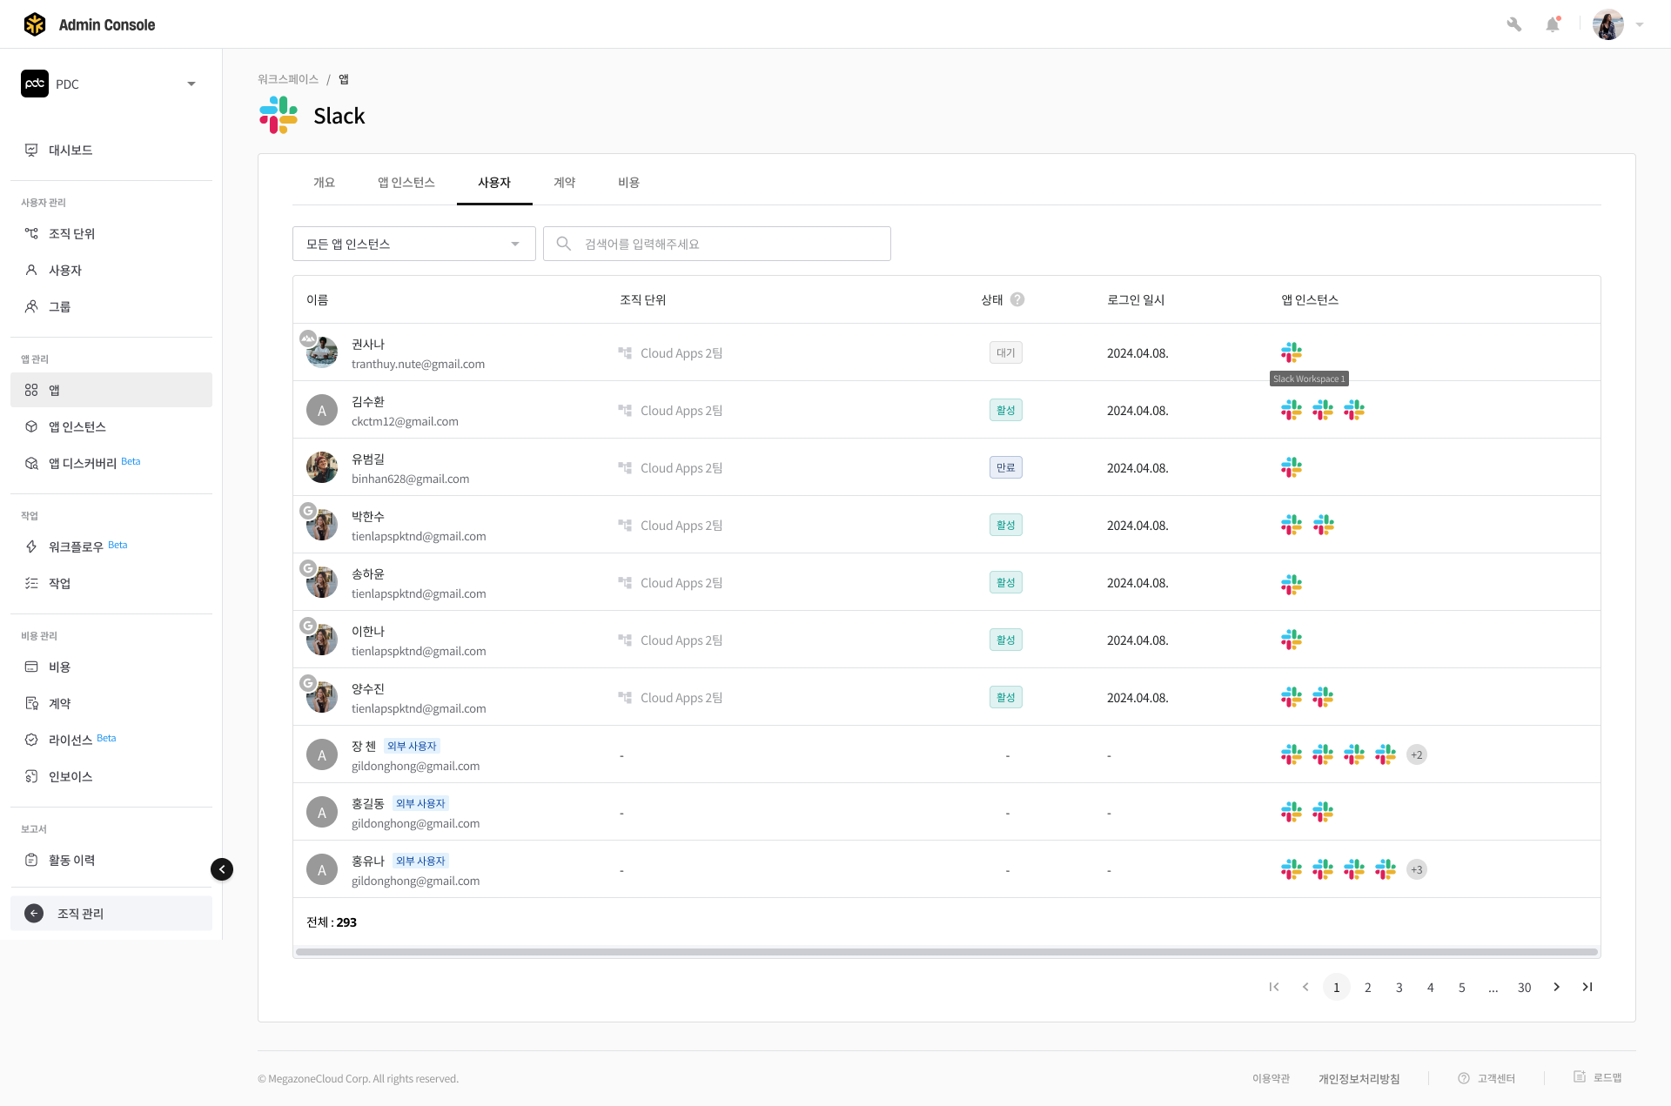1671x1106 pixels.
Task: Open 앱 디스커버리 Beta sidebar item
Action: [x=111, y=463]
